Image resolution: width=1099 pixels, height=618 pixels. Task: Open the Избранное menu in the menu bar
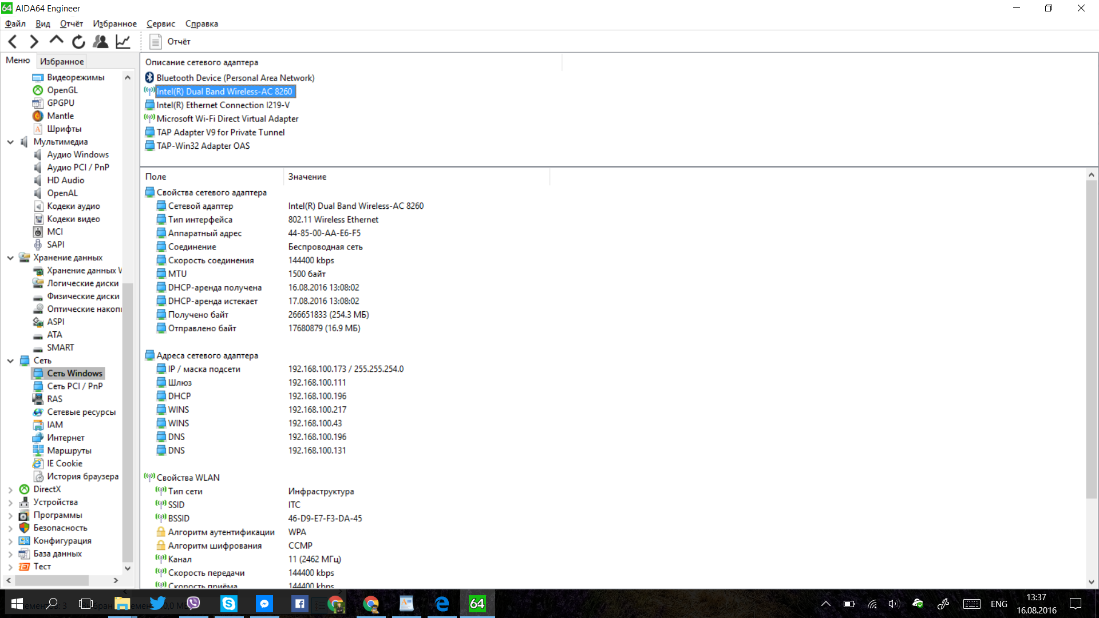tap(114, 23)
